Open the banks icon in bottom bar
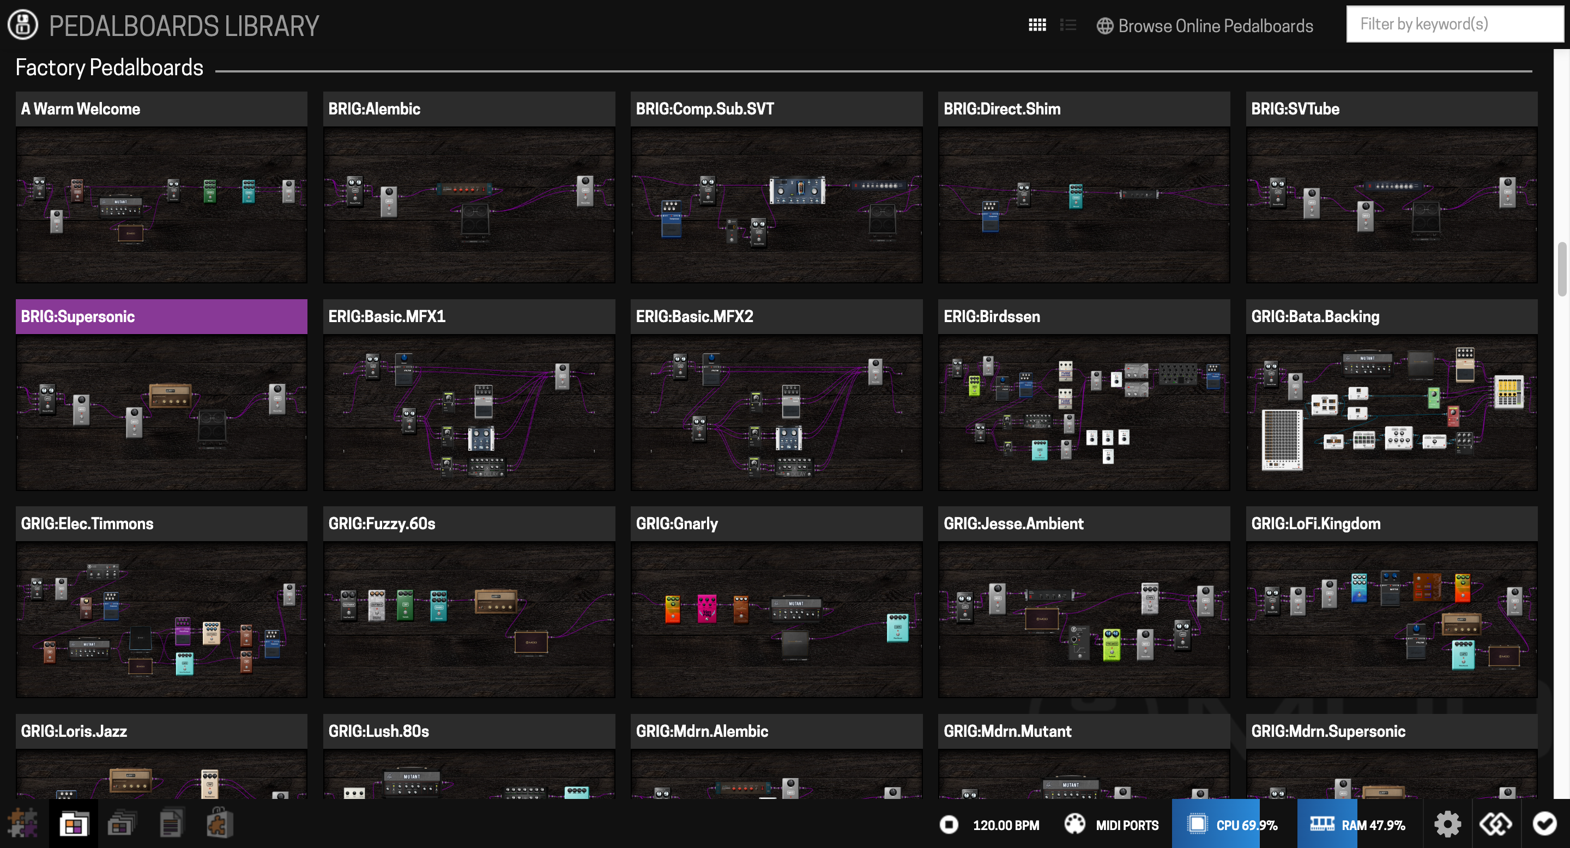Viewport: 1570px width, 848px height. [121, 824]
